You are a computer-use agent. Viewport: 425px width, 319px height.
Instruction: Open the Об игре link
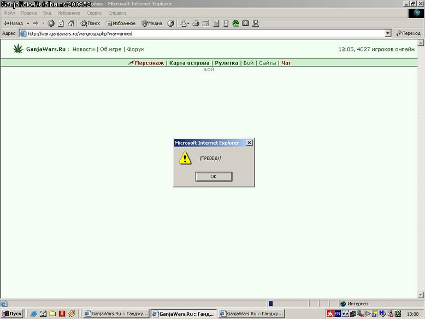pos(110,49)
